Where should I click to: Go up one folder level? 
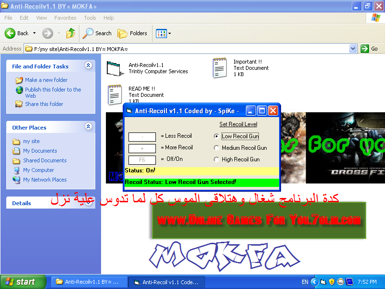pos(71,33)
